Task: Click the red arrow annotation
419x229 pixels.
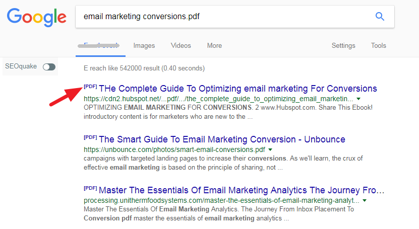Action: [x=66, y=96]
